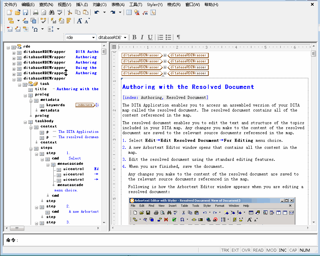This screenshot has height=256, width=320.
Task: Toggle paragraph marks with the pilcrow icon
Action: [178, 37]
